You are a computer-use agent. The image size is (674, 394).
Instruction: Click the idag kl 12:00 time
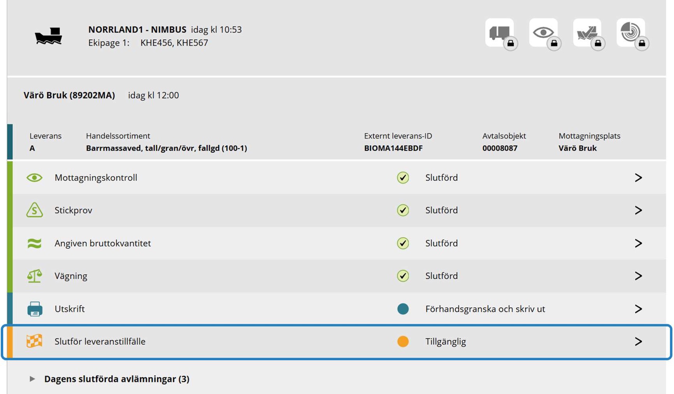click(153, 95)
